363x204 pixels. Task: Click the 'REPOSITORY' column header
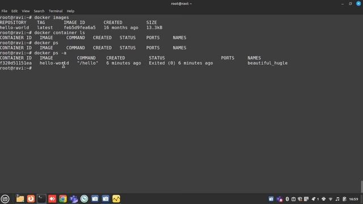[x=13, y=23]
